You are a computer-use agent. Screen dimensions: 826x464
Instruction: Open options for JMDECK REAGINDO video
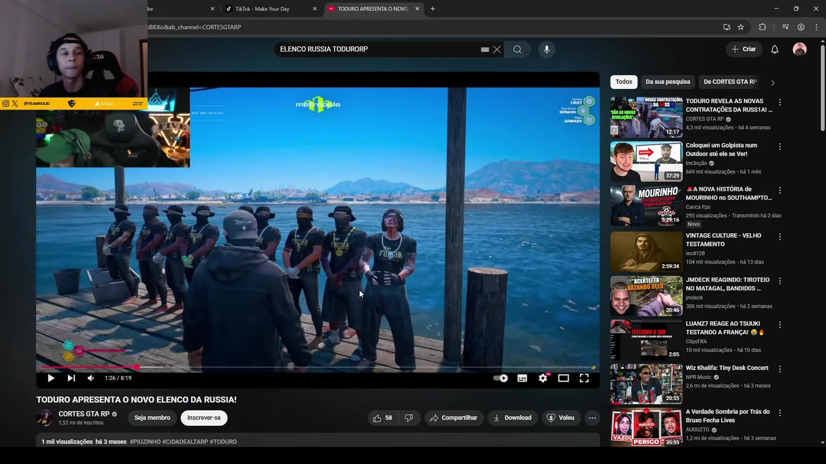coord(780,281)
